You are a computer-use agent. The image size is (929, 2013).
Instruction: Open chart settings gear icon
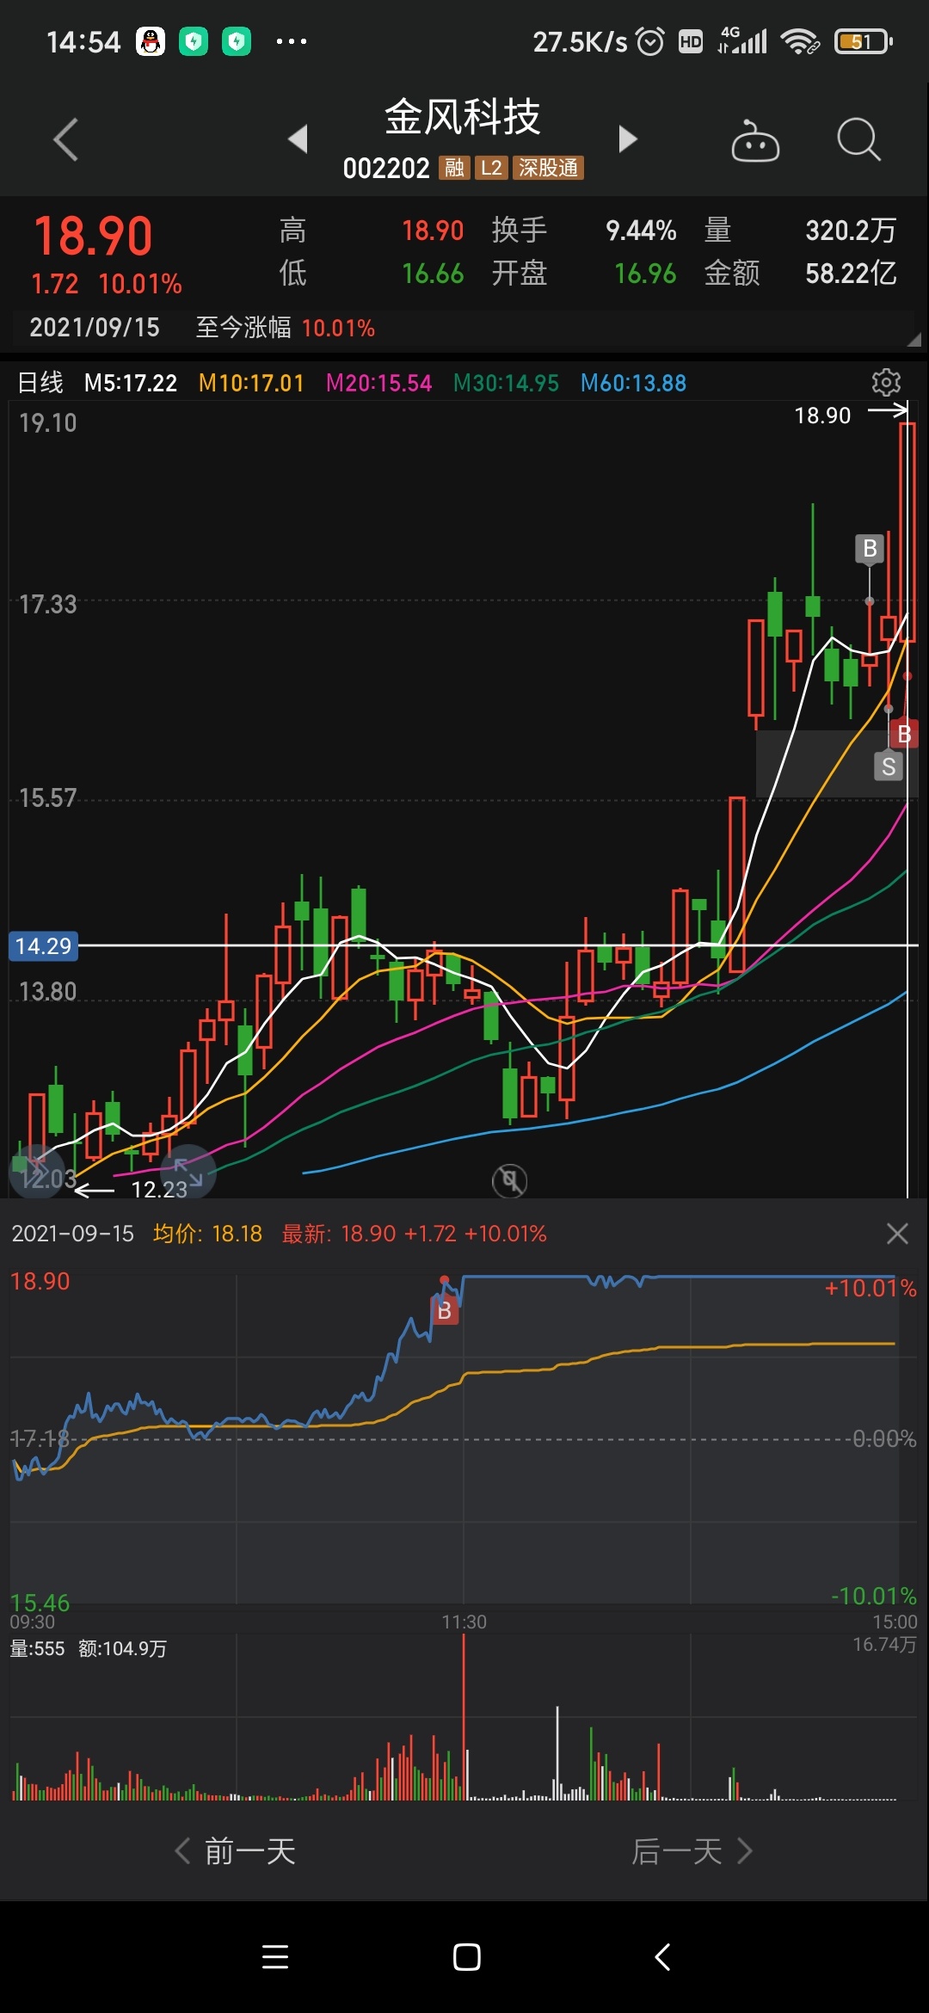click(x=885, y=382)
